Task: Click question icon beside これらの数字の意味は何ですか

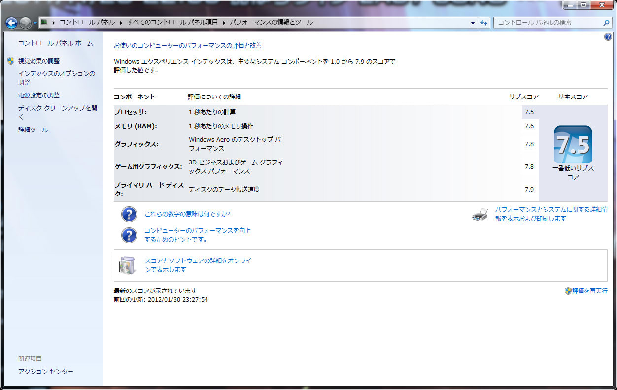Action: tap(129, 214)
